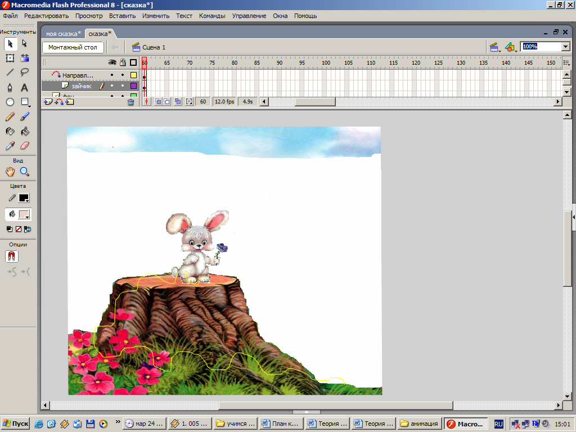Switch to the моя сказка tab
The image size is (576, 432).
63,34
